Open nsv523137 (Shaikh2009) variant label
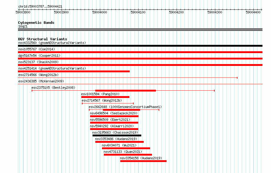 click(x=38, y=62)
